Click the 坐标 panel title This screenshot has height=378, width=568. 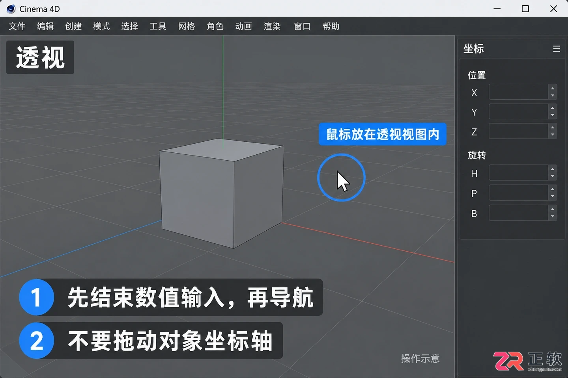[473, 49]
